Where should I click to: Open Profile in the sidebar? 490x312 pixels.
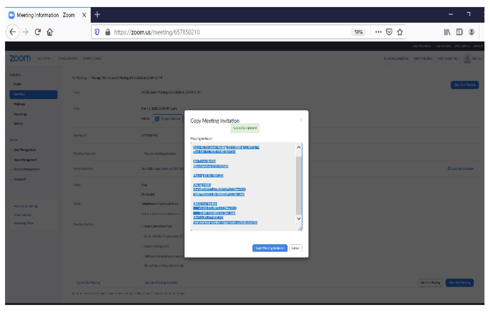[x=17, y=84]
